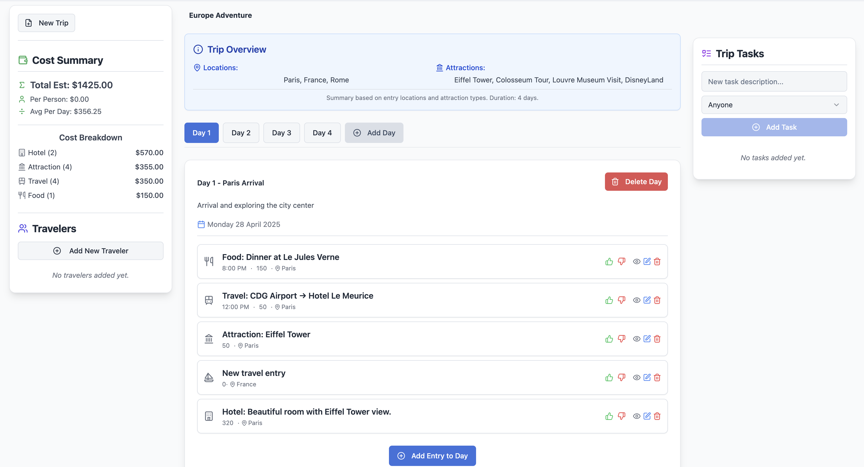Edit the Hotel Beautiful room entry
Screen dimensions: 864x467
[x=647, y=416]
